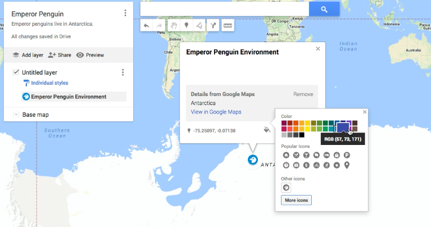Choose the parking P popular icon
The image size is (431, 227).
[347, 155]
